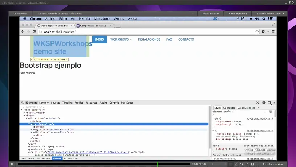
Task: Open the DevTools Sources panel
Action: (55, 103)
